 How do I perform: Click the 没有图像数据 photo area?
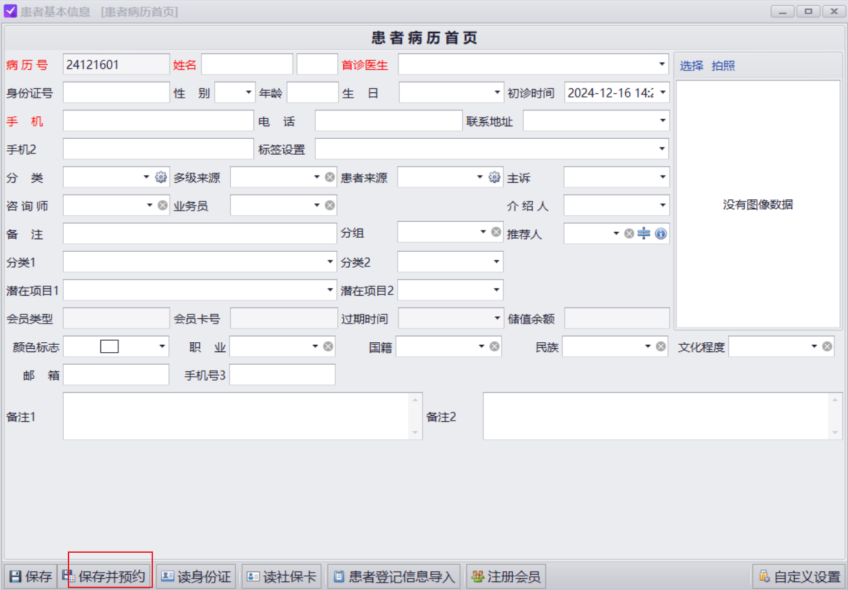[758, 204]
